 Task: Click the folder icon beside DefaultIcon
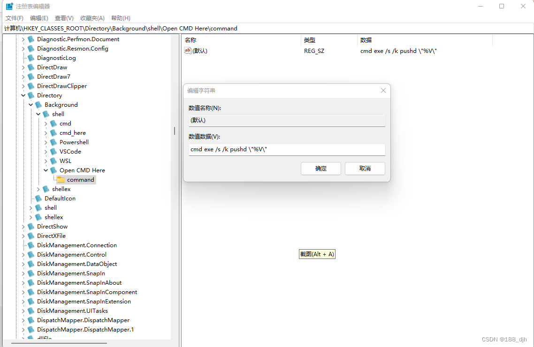coord(38,198)
